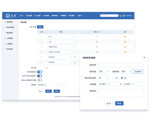The width and height of the screenshot is (154, 124).
Task: Click the 类型维护 button
Action: click(x=138, y=72)
